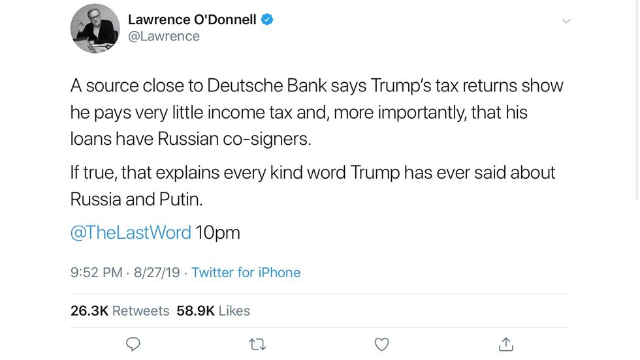This screenshot has height=360, width=640.
Task: Expand the tweet options chevron
Action: click(x=566, y=21)
